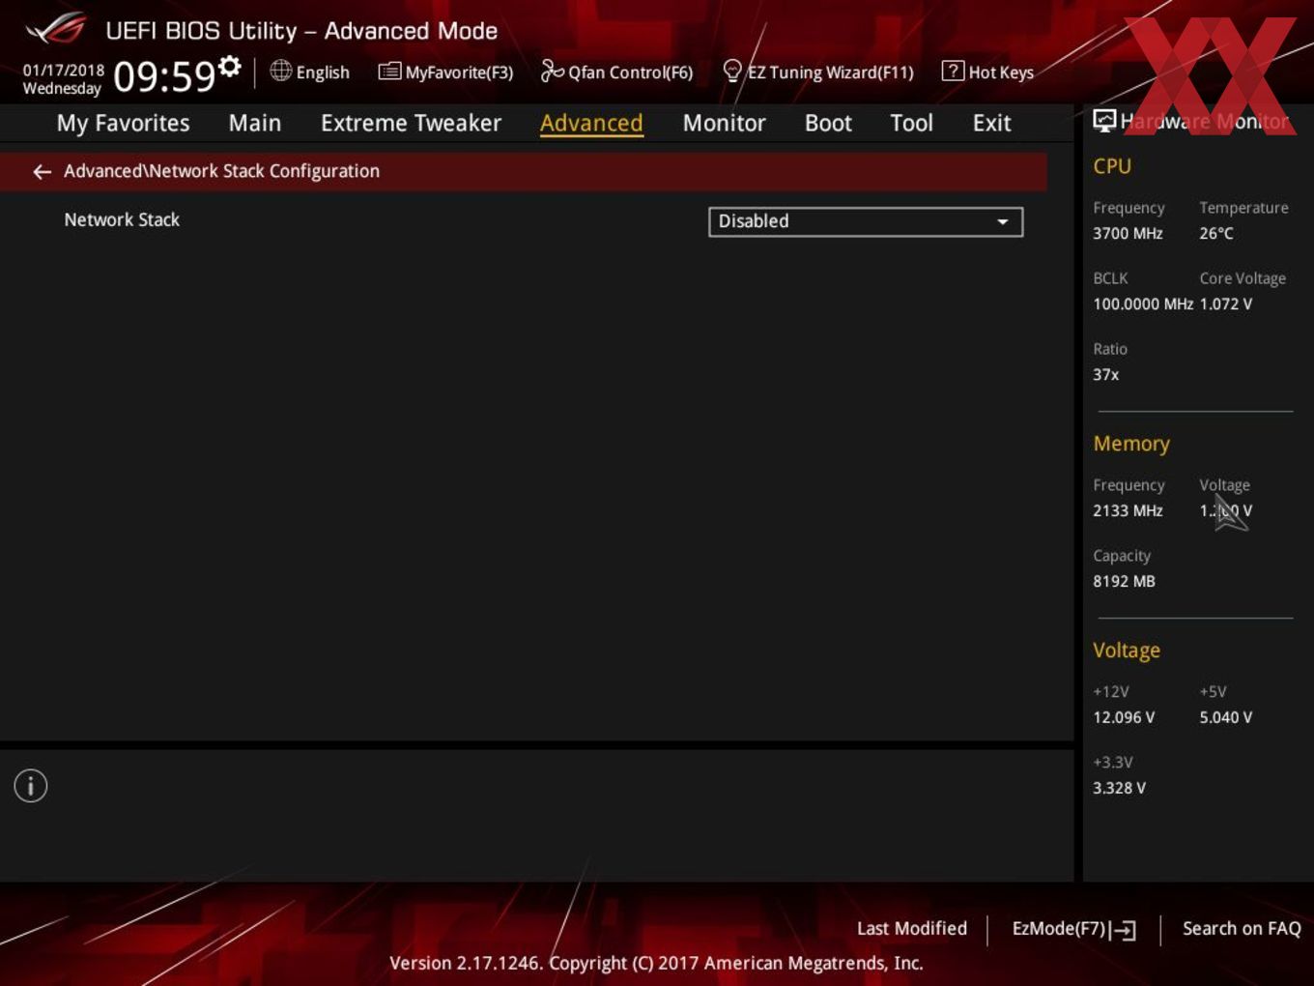This screenshot has height=986, width=1314.
Task: Click the info icon in help panel
Action: (x=31, y=786)
